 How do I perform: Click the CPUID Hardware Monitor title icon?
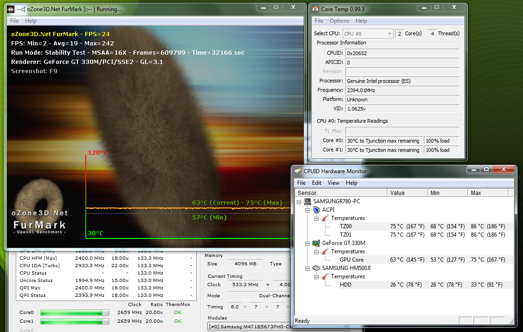(x=298, y=171)
